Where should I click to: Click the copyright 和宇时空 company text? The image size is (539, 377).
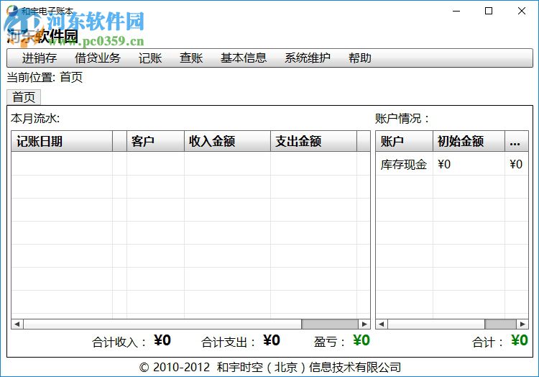click(270, 368)
